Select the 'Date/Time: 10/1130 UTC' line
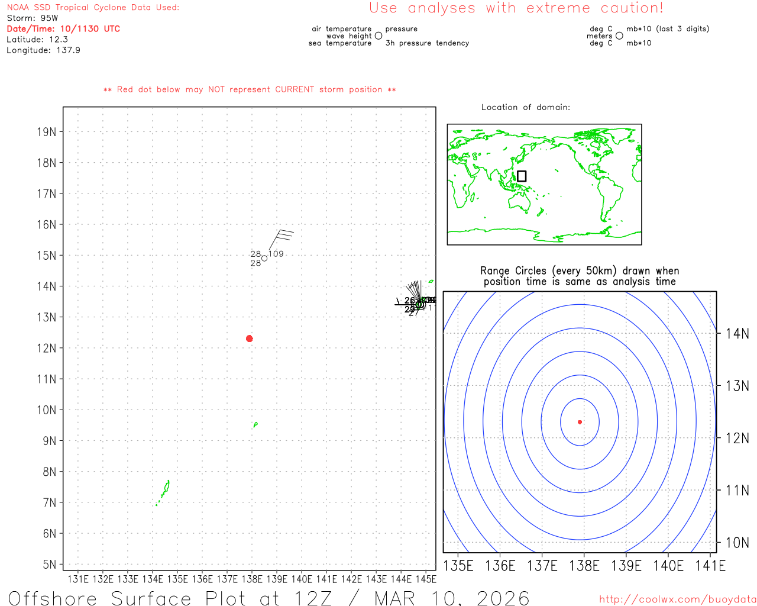Screen dimensions: 757x606 [63, 29]
